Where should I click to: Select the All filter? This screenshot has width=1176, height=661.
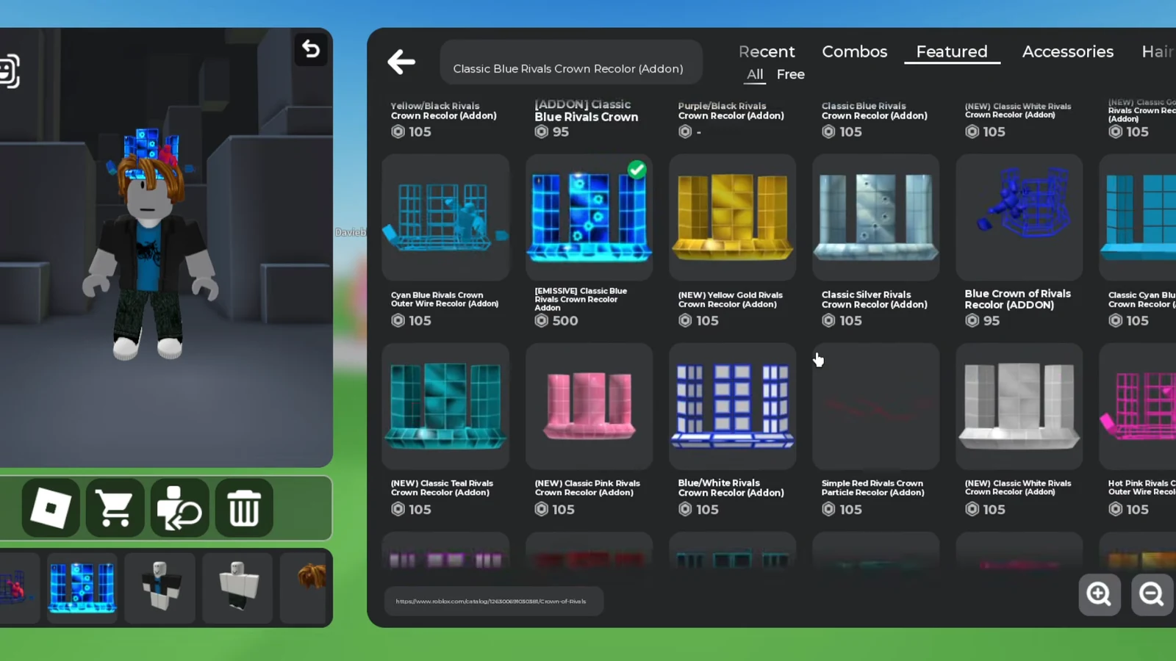pyautogui.click(x=755, y=74)
